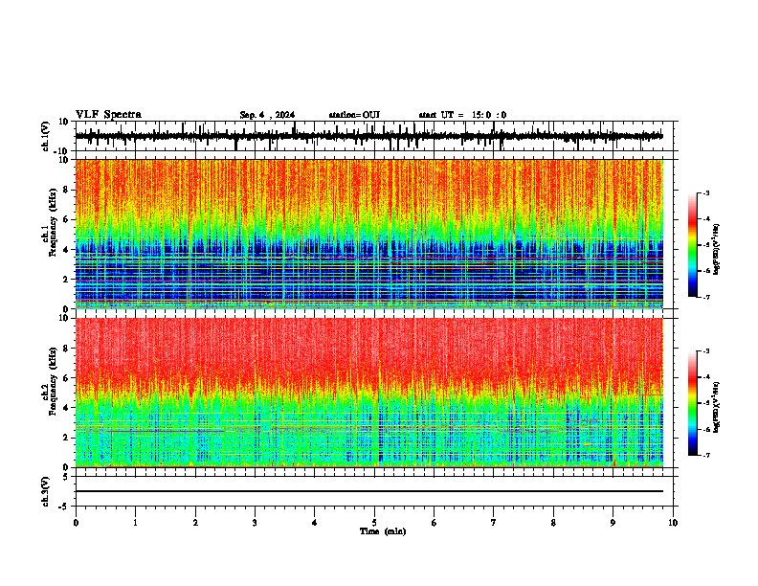Click time axis tick label "9"
This screenshot has width=758, height=586.
(613, 523)
